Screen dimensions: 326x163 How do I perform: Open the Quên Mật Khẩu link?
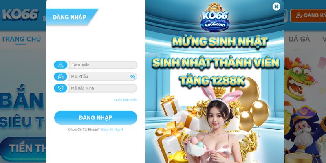pyautogui.click(x=126, y=100)
